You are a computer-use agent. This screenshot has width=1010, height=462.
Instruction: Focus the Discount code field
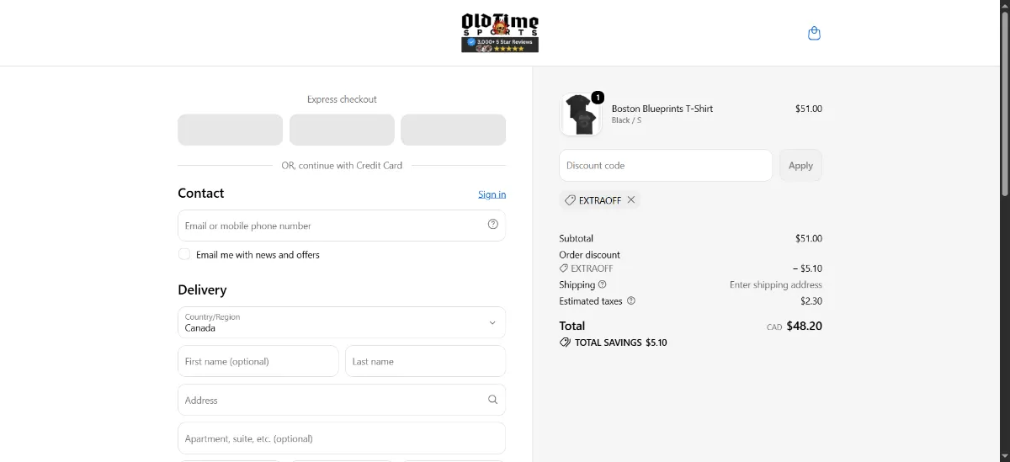(x=666, y=165)
